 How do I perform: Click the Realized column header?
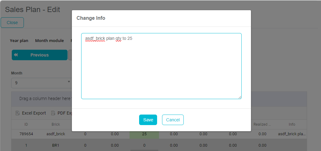pyautogui.click(x=262, y=124)
